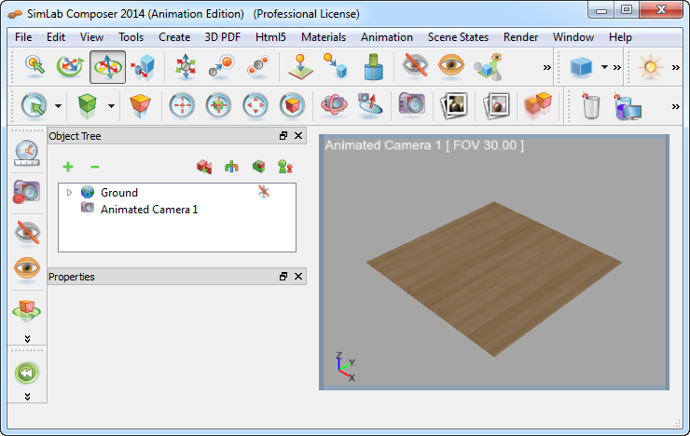Click the round selection-mode cursor button
690x436 pixels.
tap(34, 105)
